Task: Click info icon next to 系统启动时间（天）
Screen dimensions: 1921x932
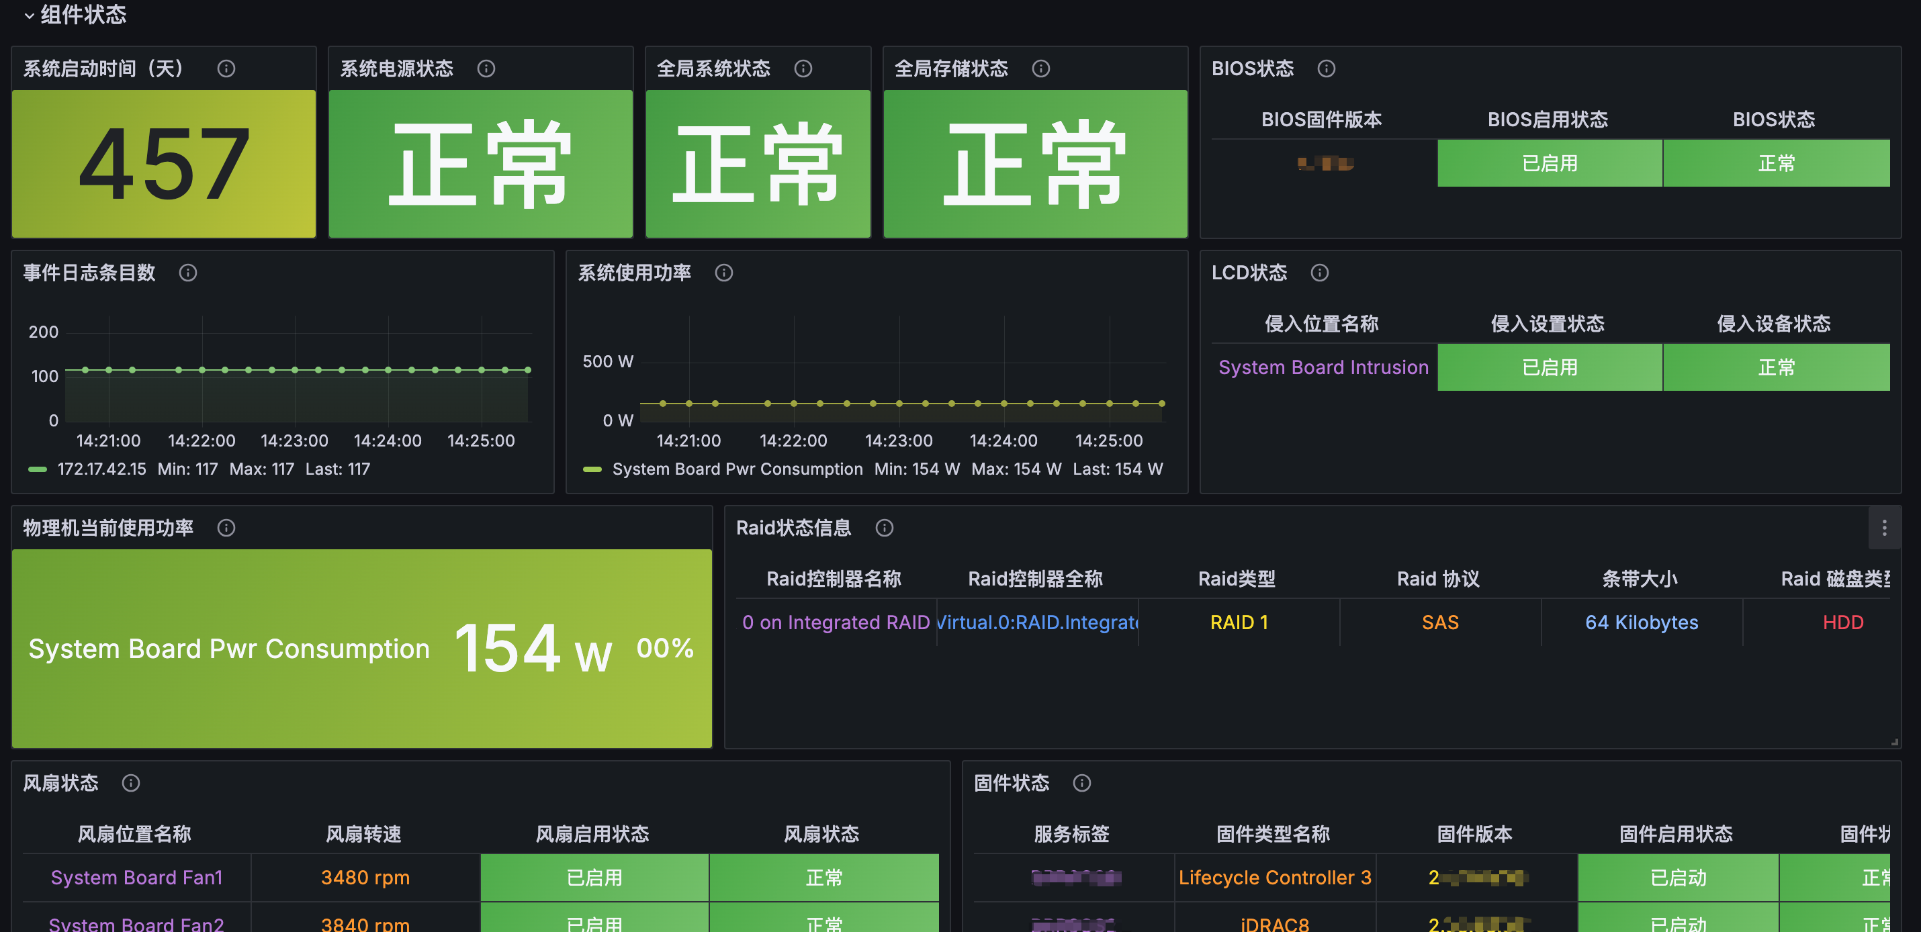Action: pos(226,68)
